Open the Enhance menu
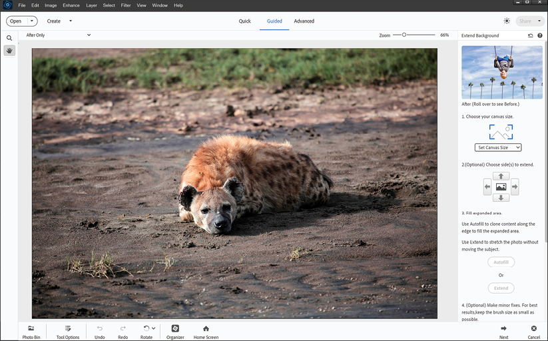The height and width of the screenshot is (341, 548). point(71,5)
